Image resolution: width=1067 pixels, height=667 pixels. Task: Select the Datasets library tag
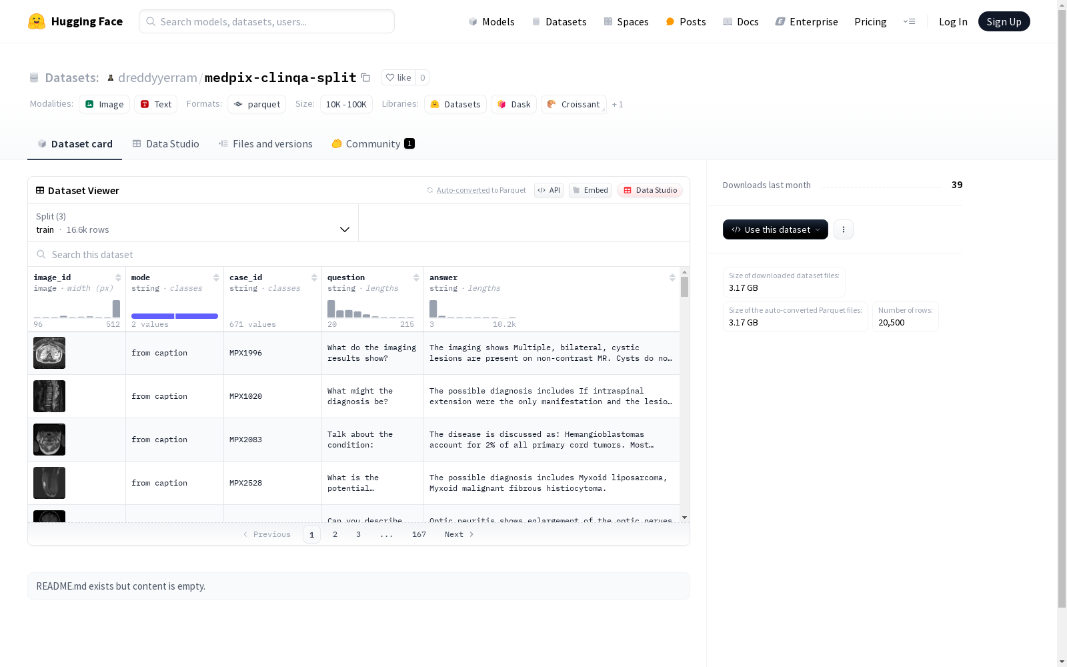(x=455, y=104)
